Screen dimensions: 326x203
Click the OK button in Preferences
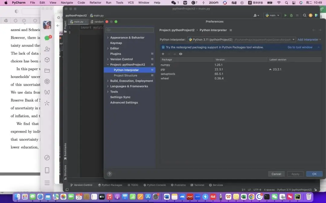click(314, 174)
